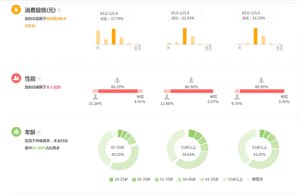Click the green 年龄 age icon
299x196 pixels.
click(16, 132)
